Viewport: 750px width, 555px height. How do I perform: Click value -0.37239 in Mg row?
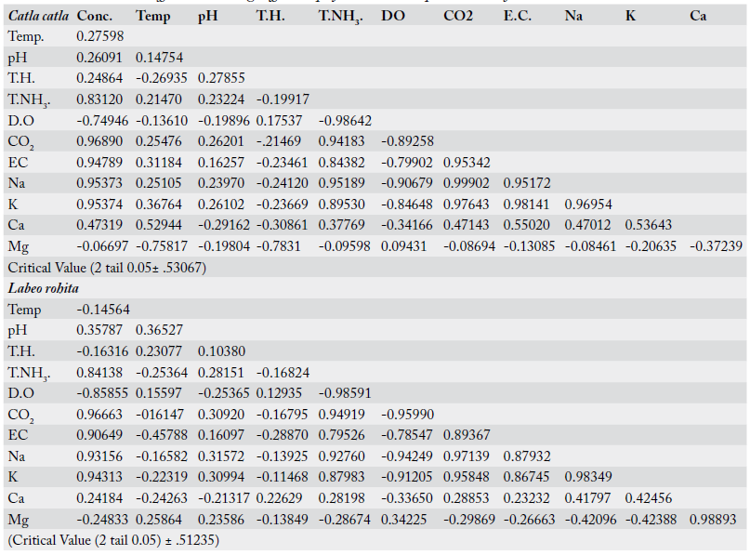point(716,246)
